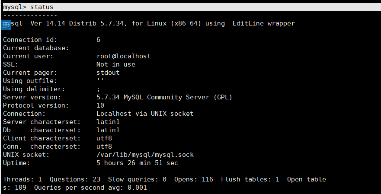Click the /var/lib/mysql/mysql.sock path
The height and width of the screenshot is (194, 381).
(145, 155)
